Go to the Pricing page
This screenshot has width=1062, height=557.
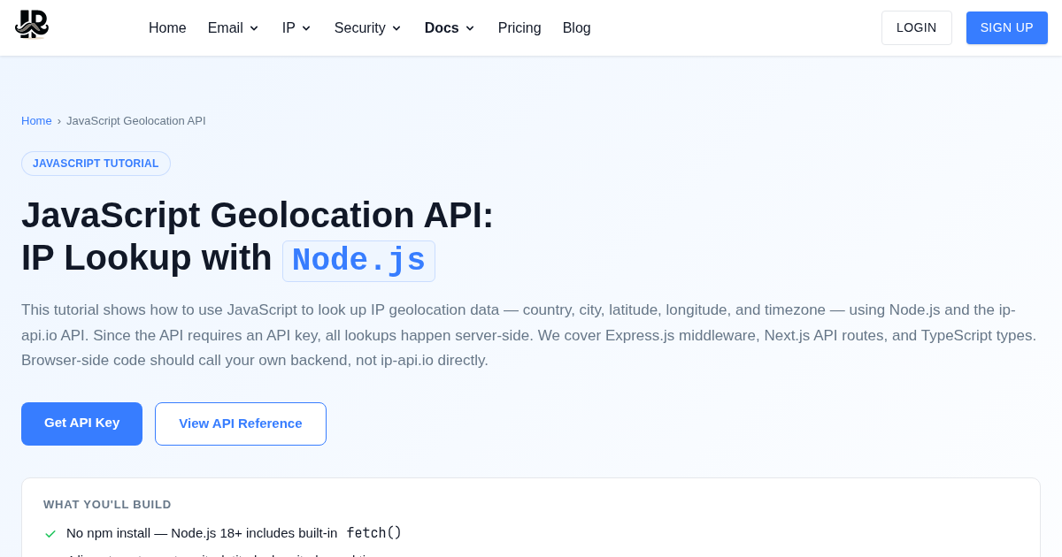point(519,28)
